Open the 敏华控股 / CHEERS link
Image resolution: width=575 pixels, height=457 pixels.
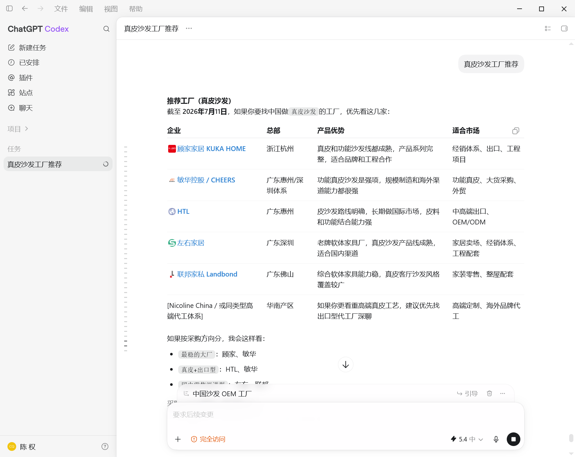tap(206, 180)
